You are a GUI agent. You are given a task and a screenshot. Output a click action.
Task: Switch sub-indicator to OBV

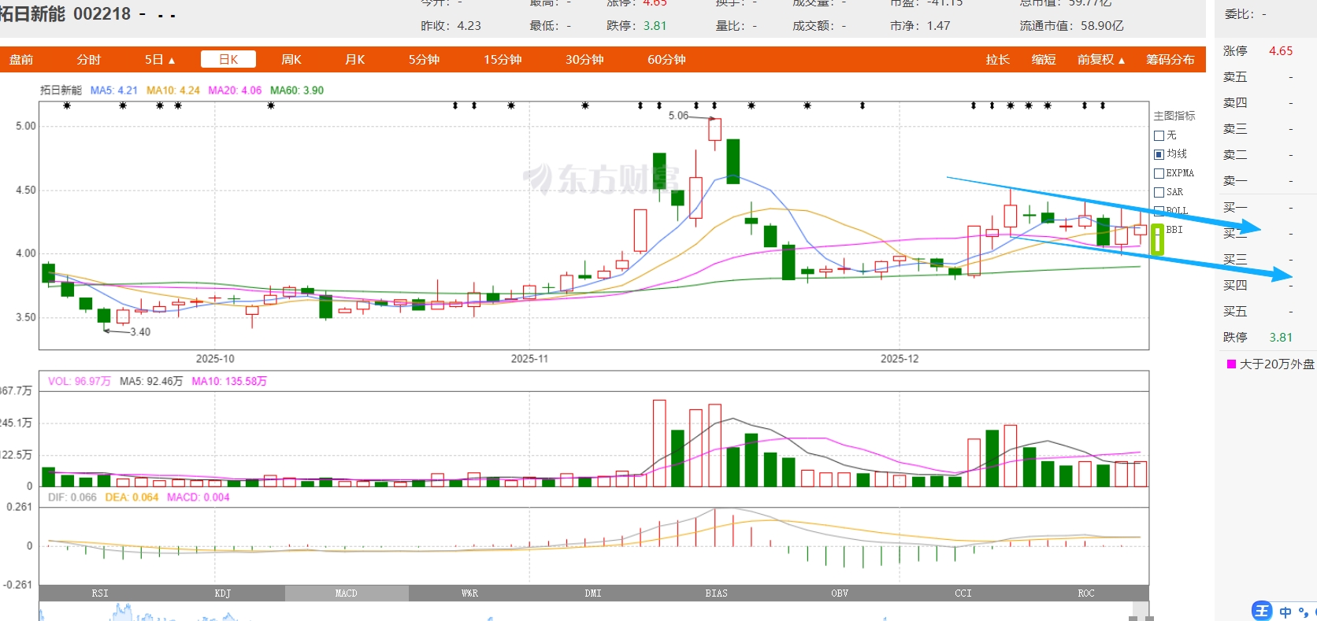point(840,593)
